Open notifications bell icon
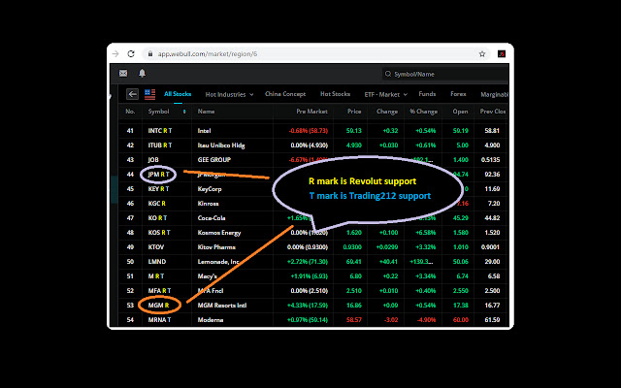The height and width of the screenshot is (388, 621). click(x=143, y=74)
